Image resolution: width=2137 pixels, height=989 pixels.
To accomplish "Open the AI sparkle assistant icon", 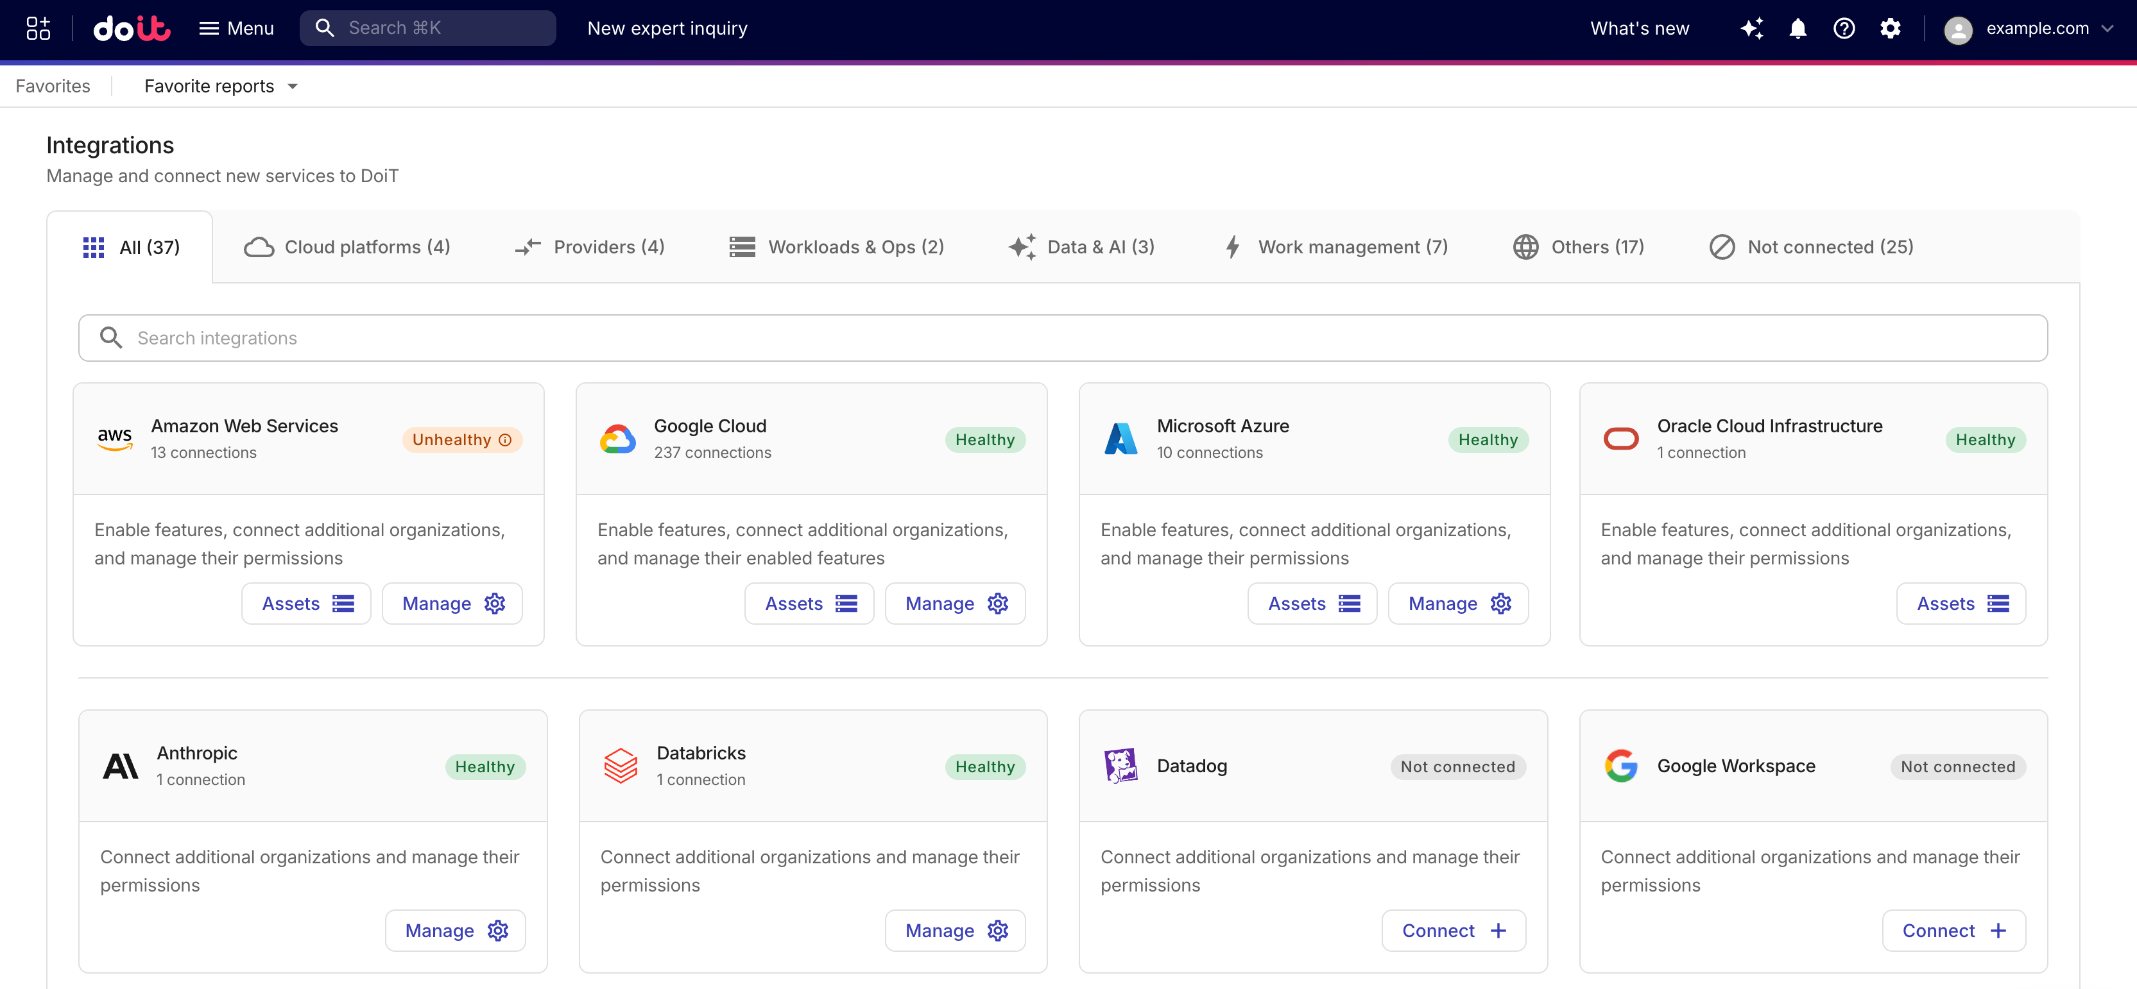I will (1751, 28).
